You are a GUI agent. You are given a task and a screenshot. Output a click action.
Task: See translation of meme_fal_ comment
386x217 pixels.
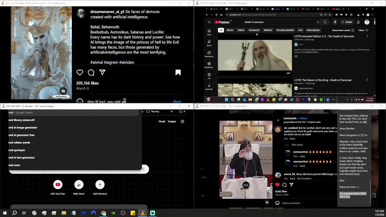pos(304,178)
